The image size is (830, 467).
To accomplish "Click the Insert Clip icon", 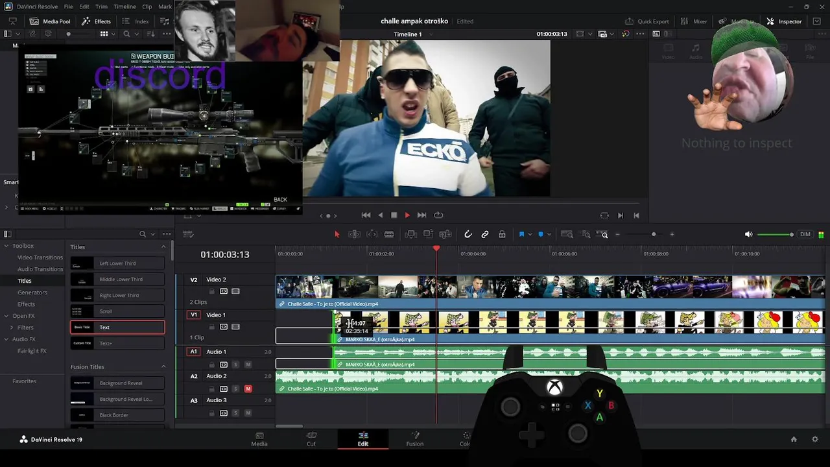I will click(x=411, y=234).
